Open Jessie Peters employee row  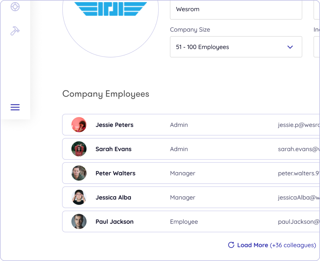tap(191, 125)
